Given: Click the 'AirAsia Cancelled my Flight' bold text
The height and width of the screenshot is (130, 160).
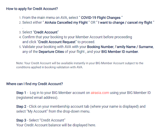Looking at the screenshot, I should pos(66,22).
